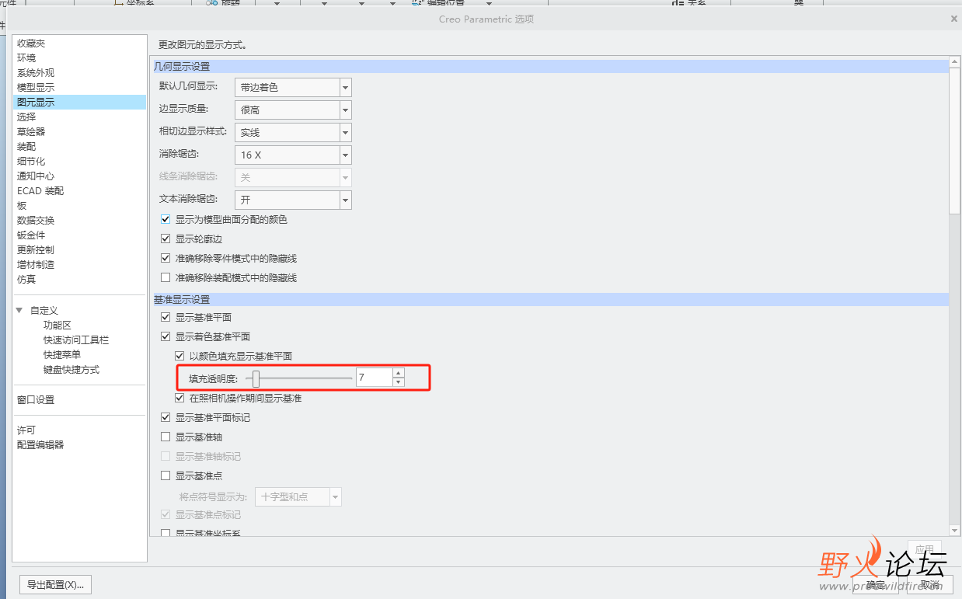The image size is (962, 599).
Task: Open 收藏夹 category in sidebar
Action: 31,44
